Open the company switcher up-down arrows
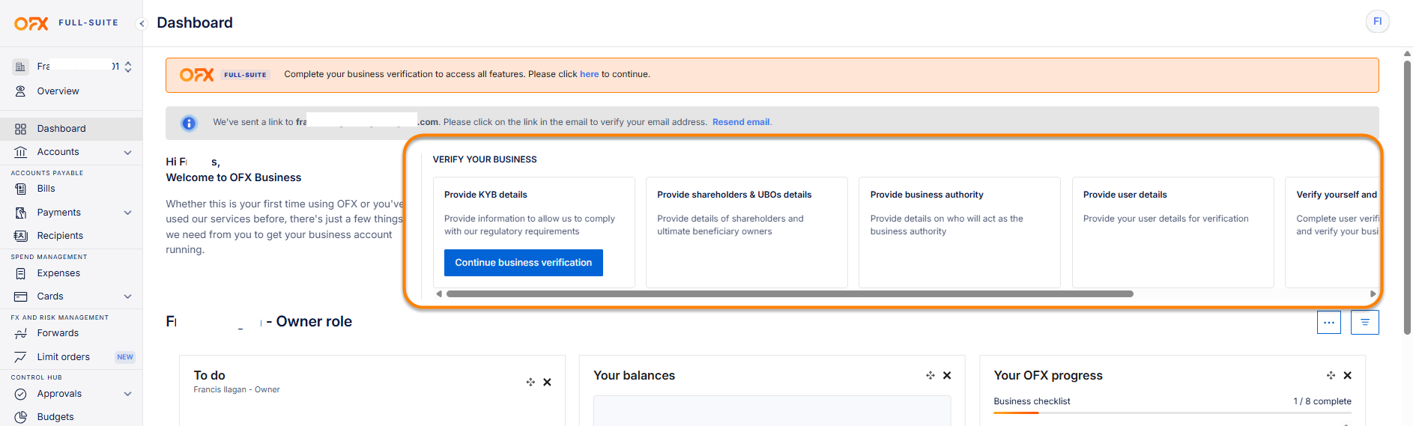Screen dimensions: 1413x426 128,67
